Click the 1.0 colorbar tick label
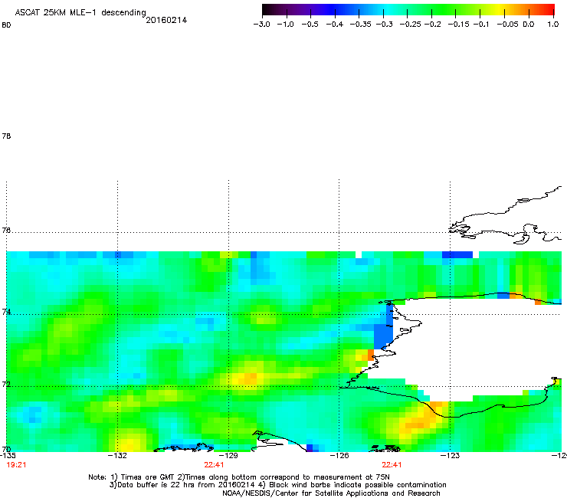 553,25
